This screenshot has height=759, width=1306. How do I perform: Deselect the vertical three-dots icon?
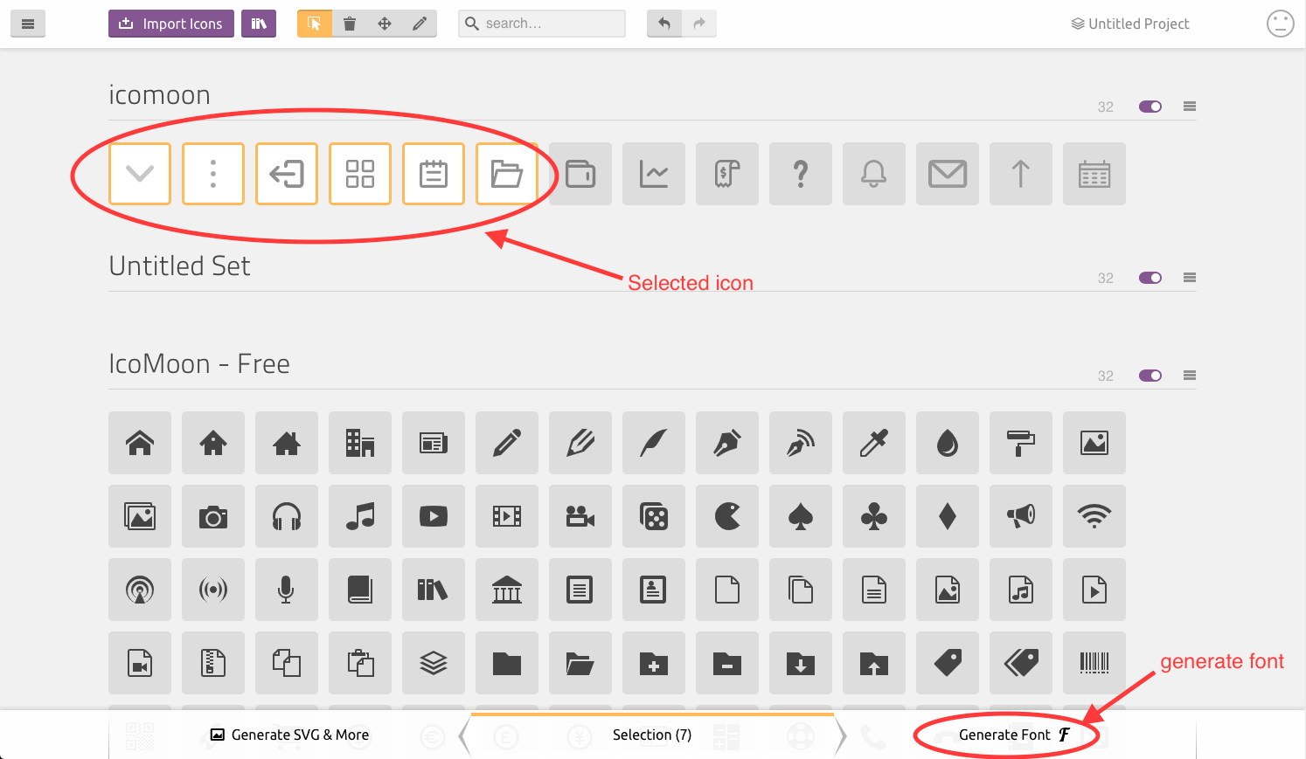point(213,174)
